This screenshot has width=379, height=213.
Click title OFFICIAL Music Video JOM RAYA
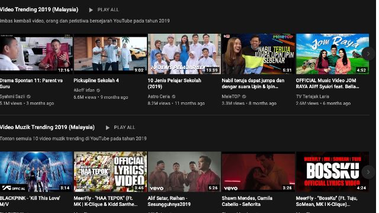pyautogui.click(x=327, y=83)
